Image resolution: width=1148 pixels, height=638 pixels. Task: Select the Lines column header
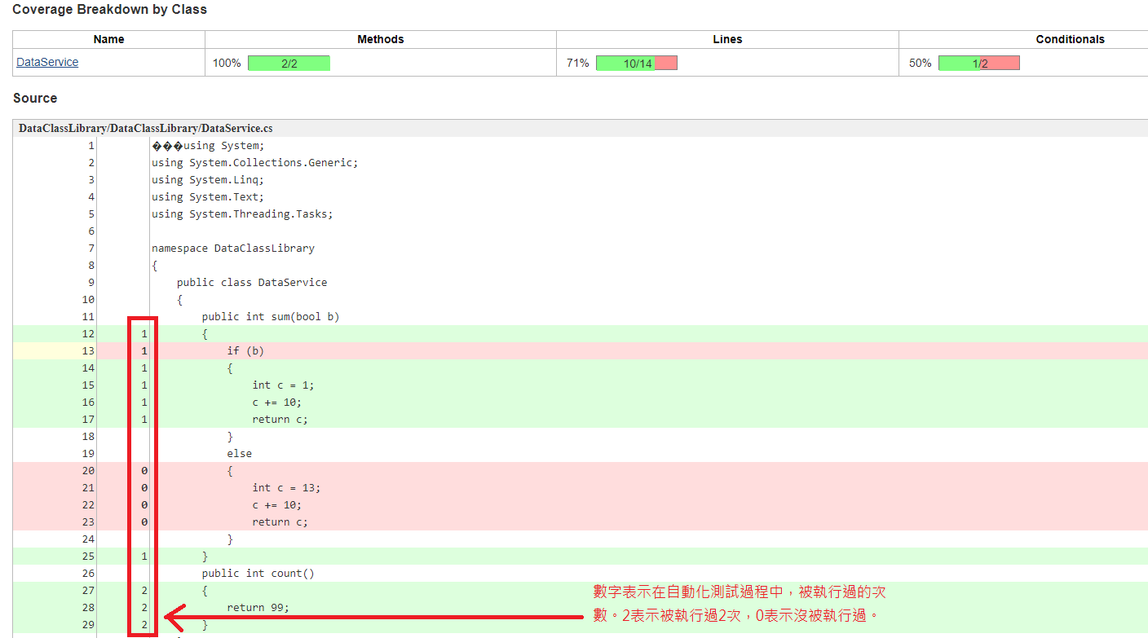[x=727, y=39]
